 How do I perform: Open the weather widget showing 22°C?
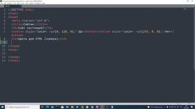(x=155, y=107)
